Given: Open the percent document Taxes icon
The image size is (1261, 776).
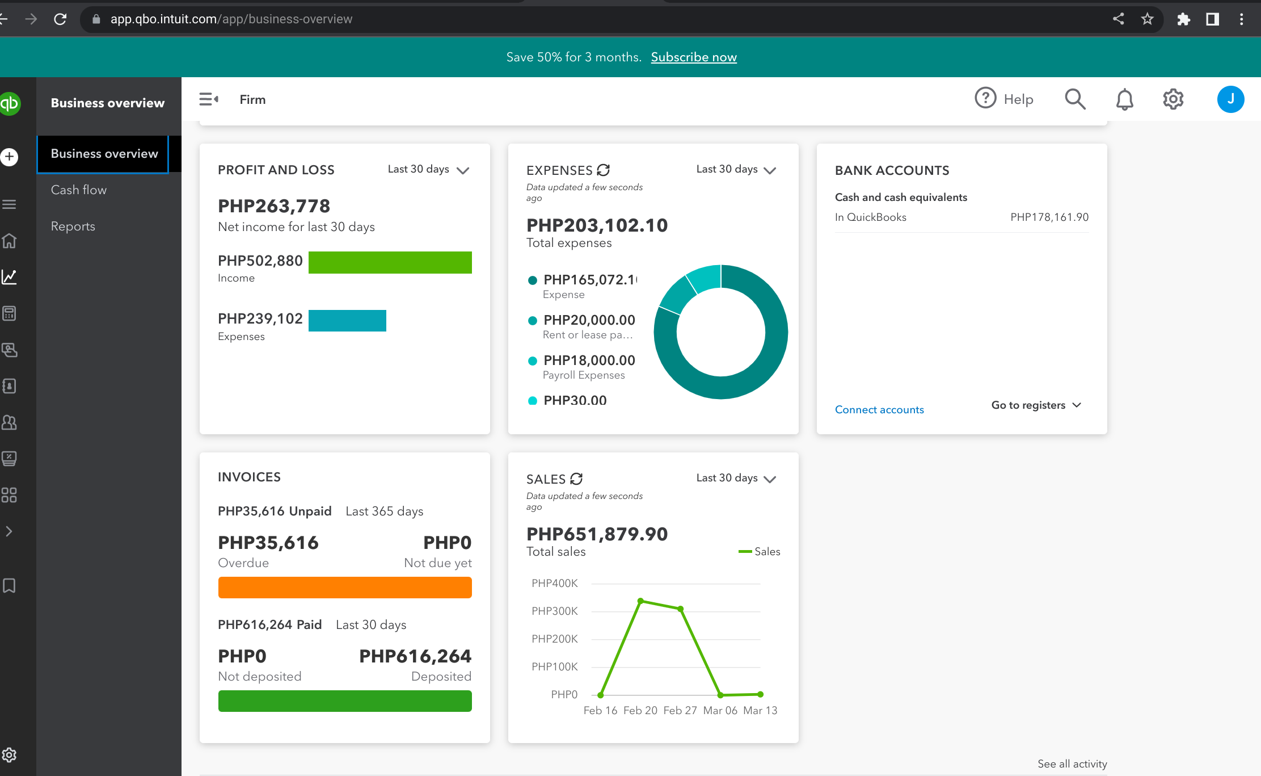Looking at the screenshot, I should 9,459.
